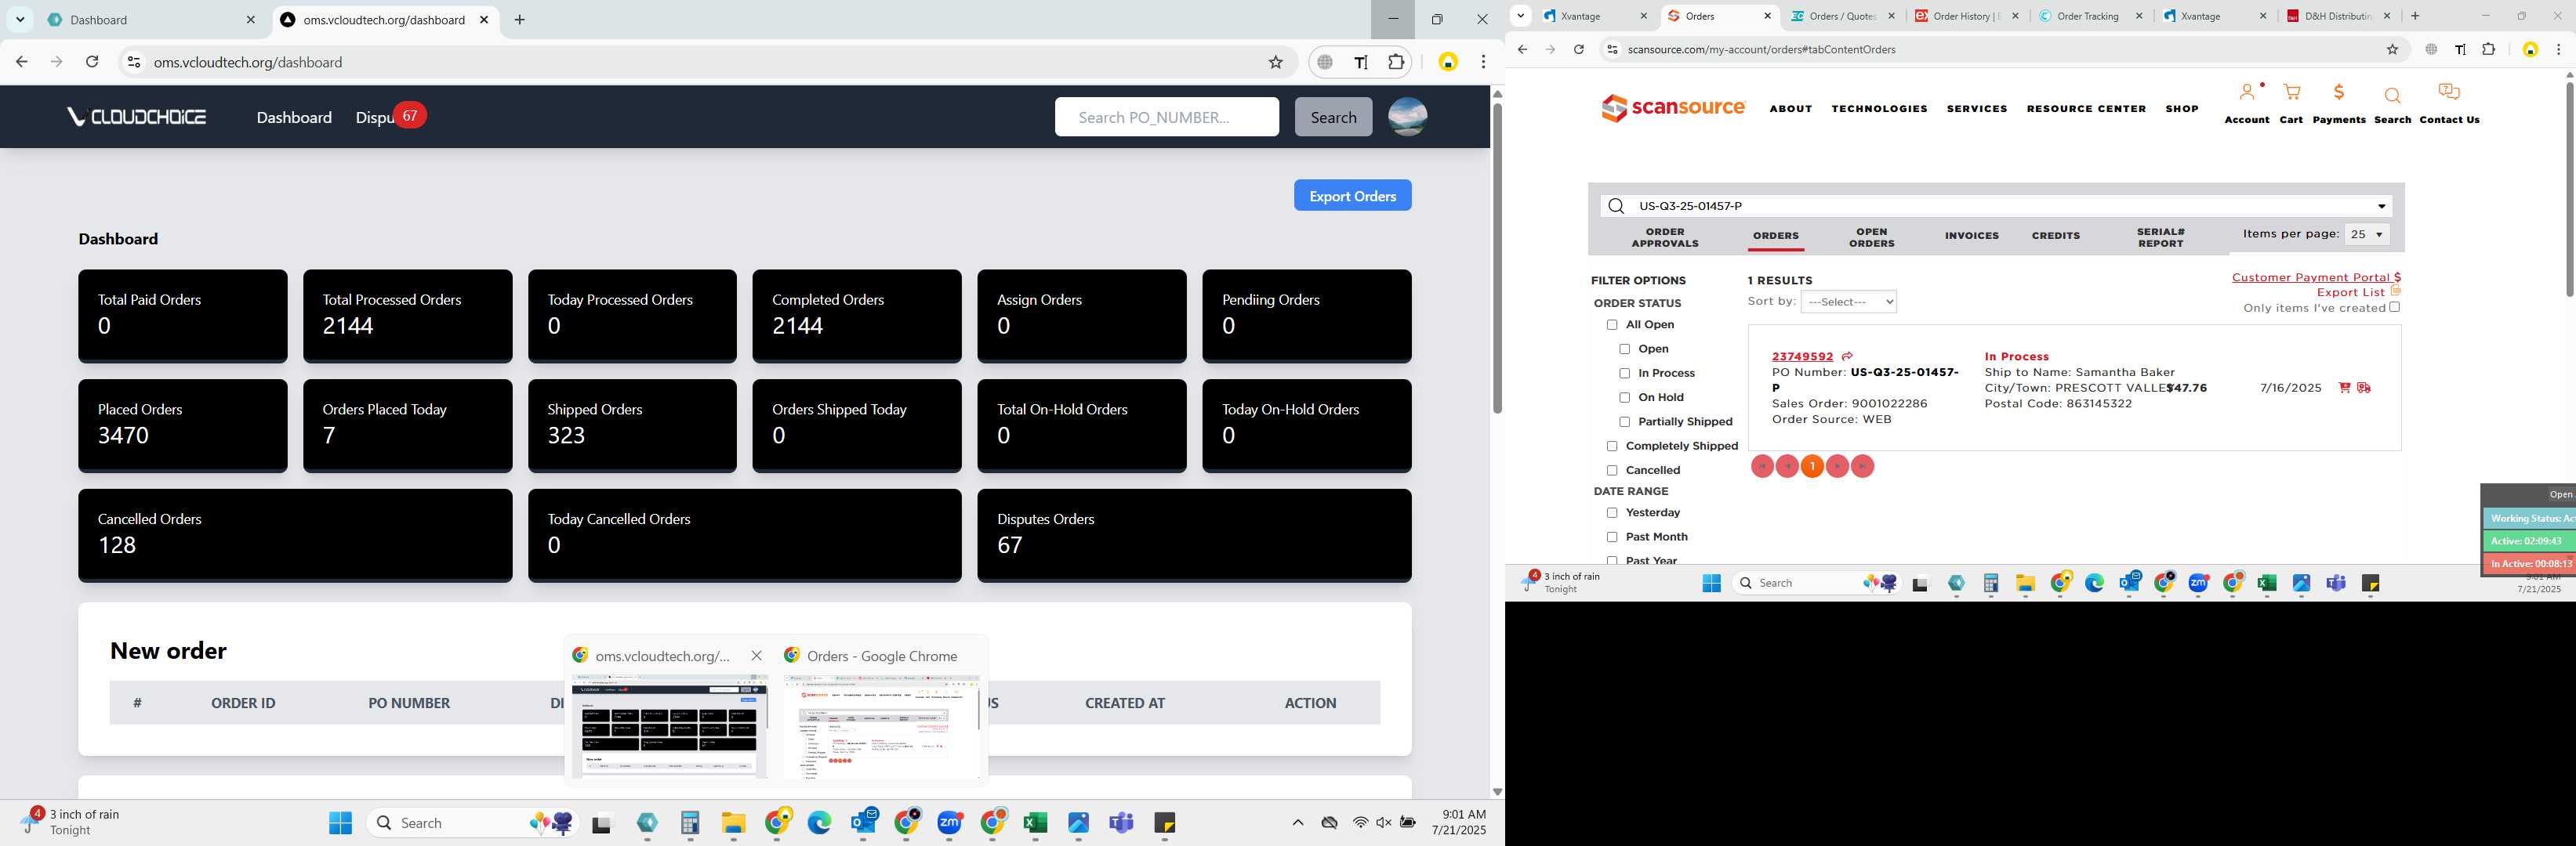This screenshot has width=2576, height=846.
Task: Open Outlook on the left monitor taskbar
Action: [863, 822]
